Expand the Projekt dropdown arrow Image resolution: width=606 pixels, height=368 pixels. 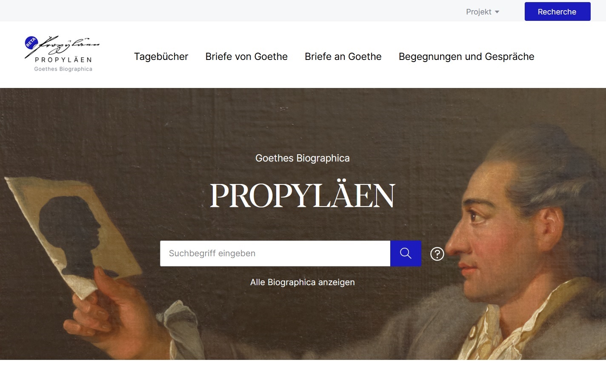[x=497, y=12]
